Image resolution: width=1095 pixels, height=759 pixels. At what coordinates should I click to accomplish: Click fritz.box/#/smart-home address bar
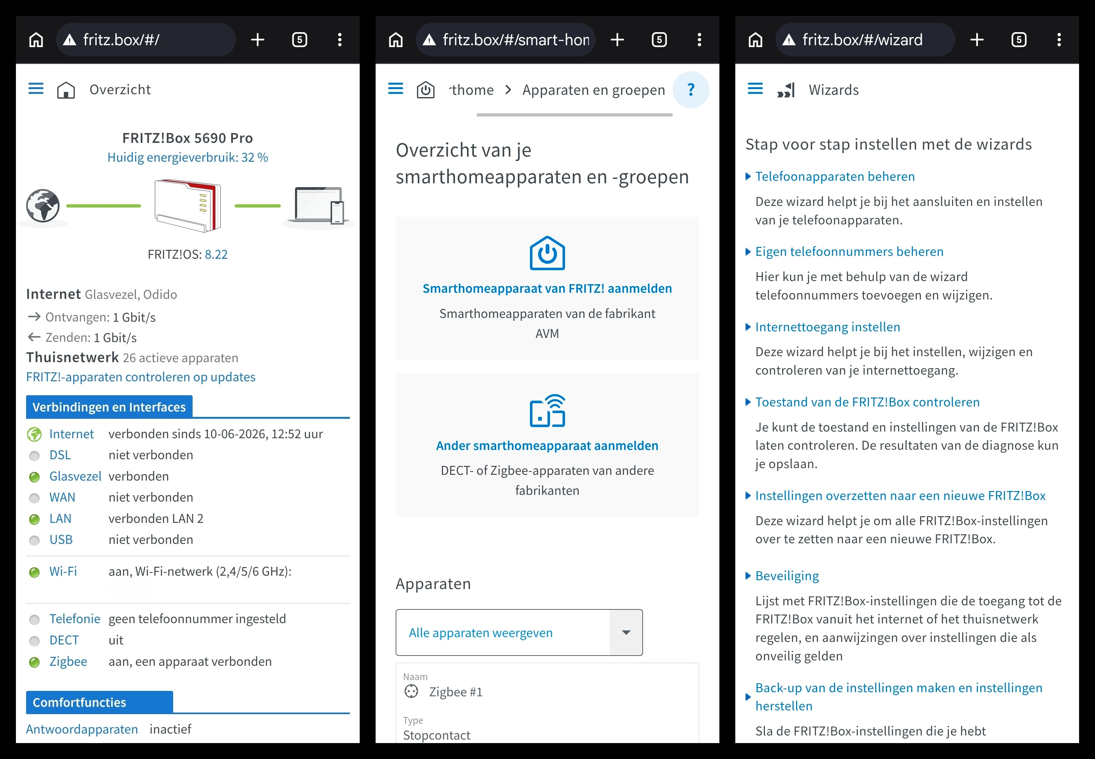[x=505, y=40]
